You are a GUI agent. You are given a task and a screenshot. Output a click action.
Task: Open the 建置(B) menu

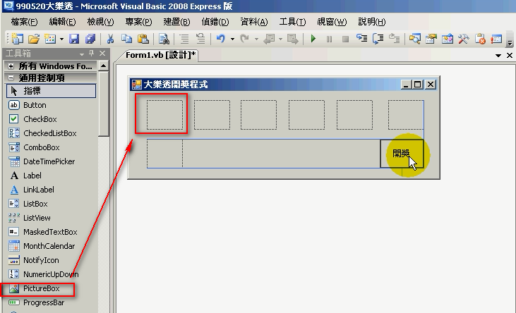176,22
